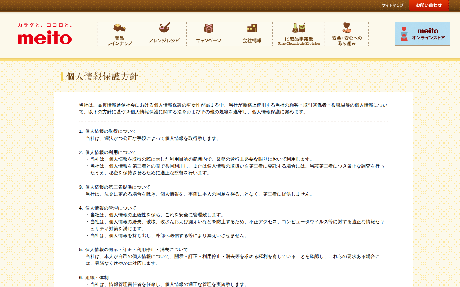Image resolution: width=460 pixels, height=287 pixels.
Task: Select 化成品事業部 Fine Chemicals Division
Action: point(299,34)
